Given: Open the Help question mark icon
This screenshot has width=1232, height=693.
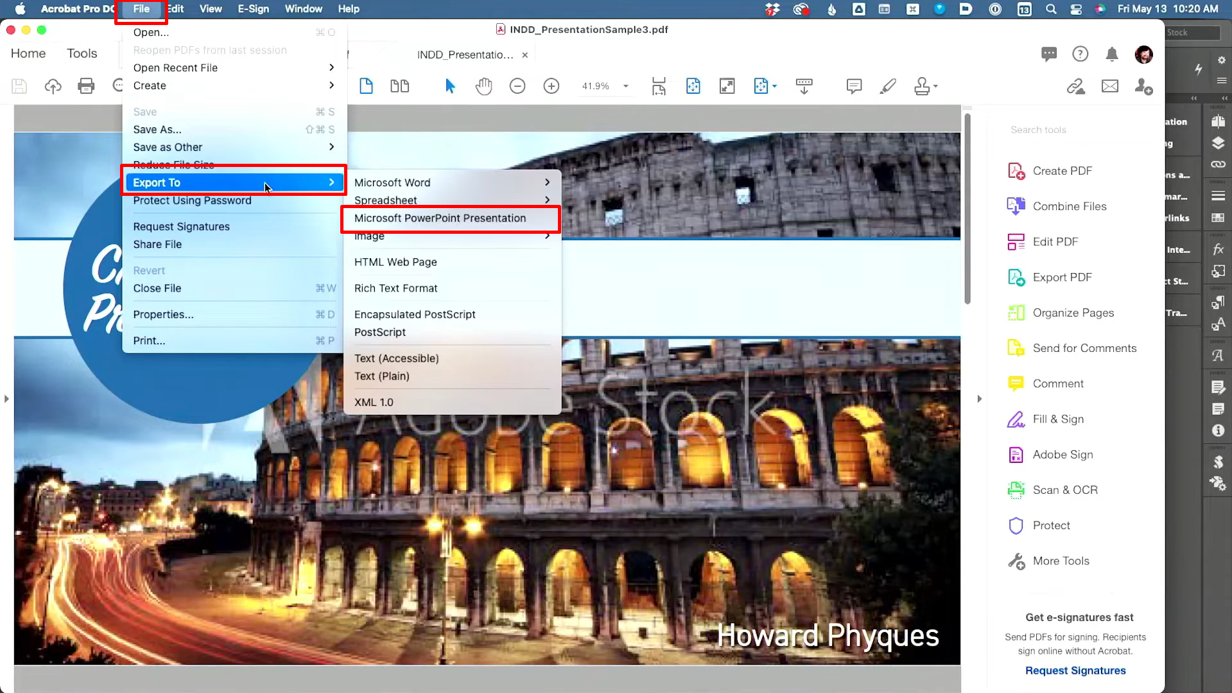Looking at the screenshot, I should pyautogui.click(x=1080, y=54).
